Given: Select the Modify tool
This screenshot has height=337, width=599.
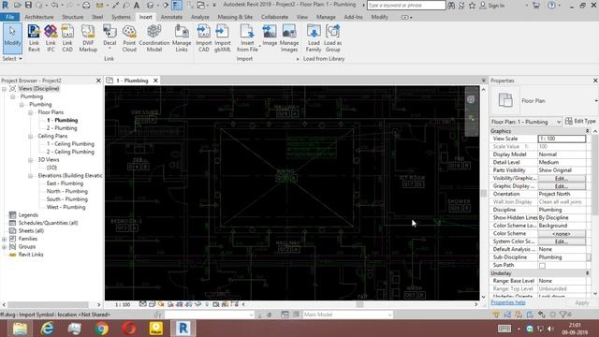Looking at the screenshot, I should (12, 37).
